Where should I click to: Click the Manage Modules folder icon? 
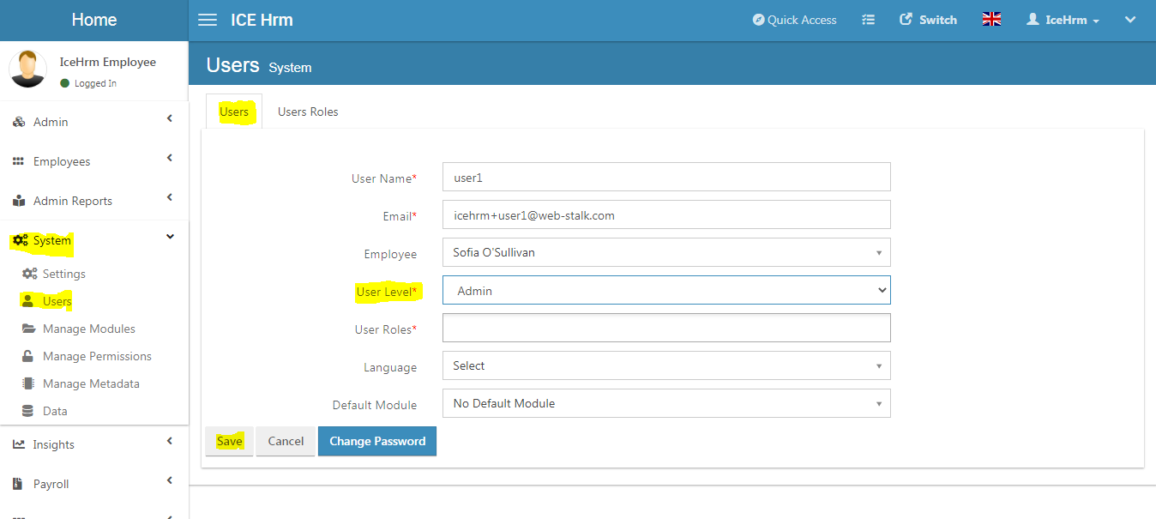point(29,329)
